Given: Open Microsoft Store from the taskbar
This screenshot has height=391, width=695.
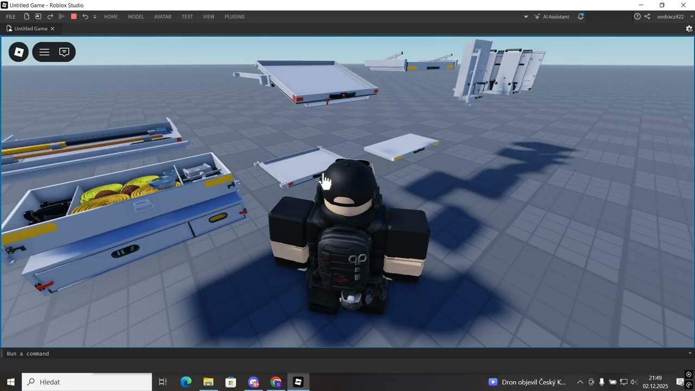Looking at the screenshot, I should 231,382.
